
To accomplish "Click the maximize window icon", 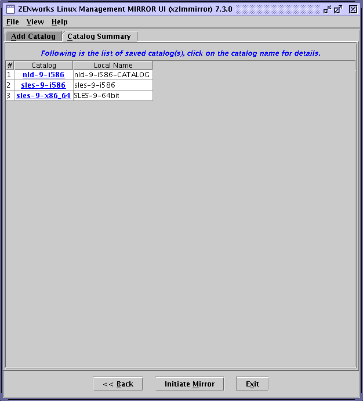I will (338, 9).
